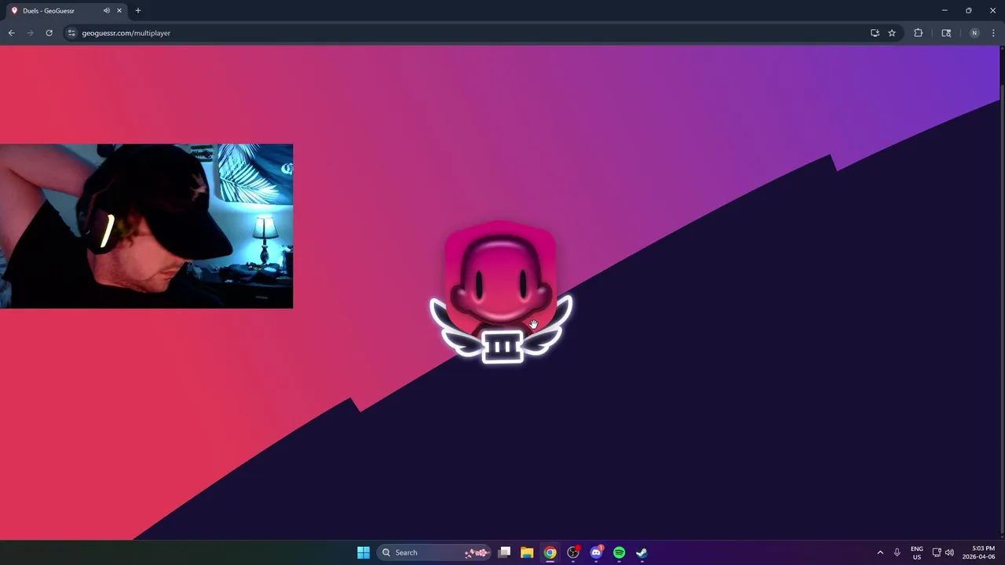This screenshot has width=1005, height=565.
Task: Bookmark this page with the star
Action: tap(892, 33)
